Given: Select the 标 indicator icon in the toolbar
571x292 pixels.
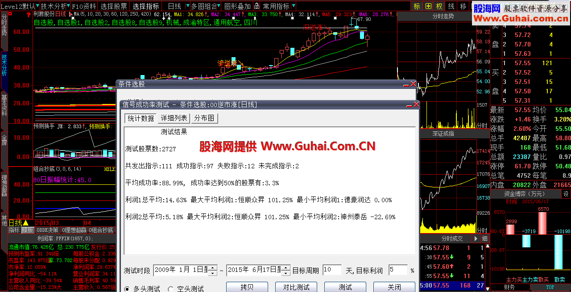Looking at the screenshot, I should tap(417, 6).
